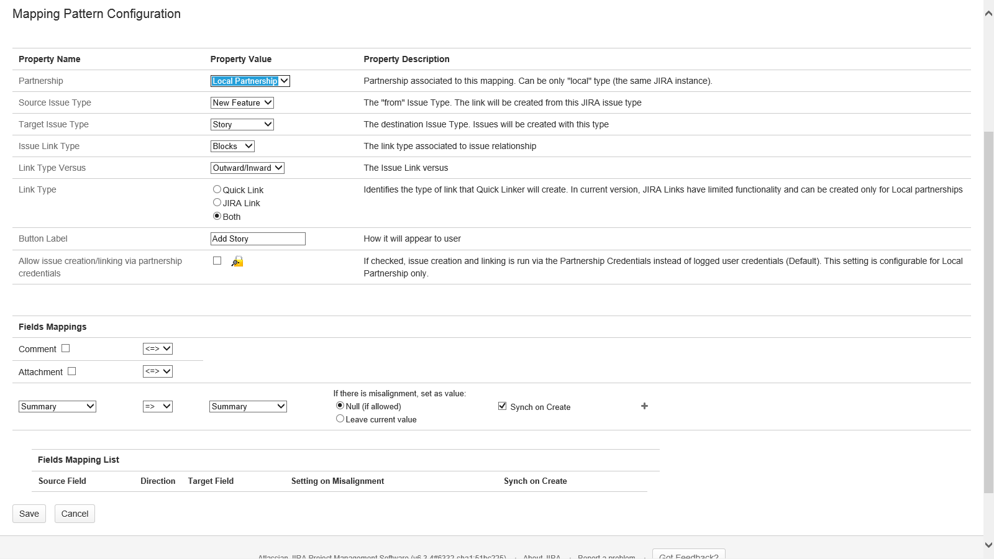Viewport: 994px width, 559px height.
Task: Open Blocks issue link type dropdown
Action: [232, 146]
